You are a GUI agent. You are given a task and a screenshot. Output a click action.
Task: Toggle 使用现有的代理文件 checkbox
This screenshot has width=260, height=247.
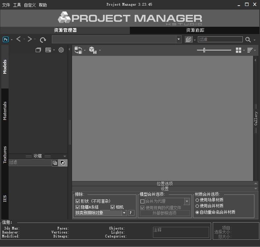(x=142, y=208)
